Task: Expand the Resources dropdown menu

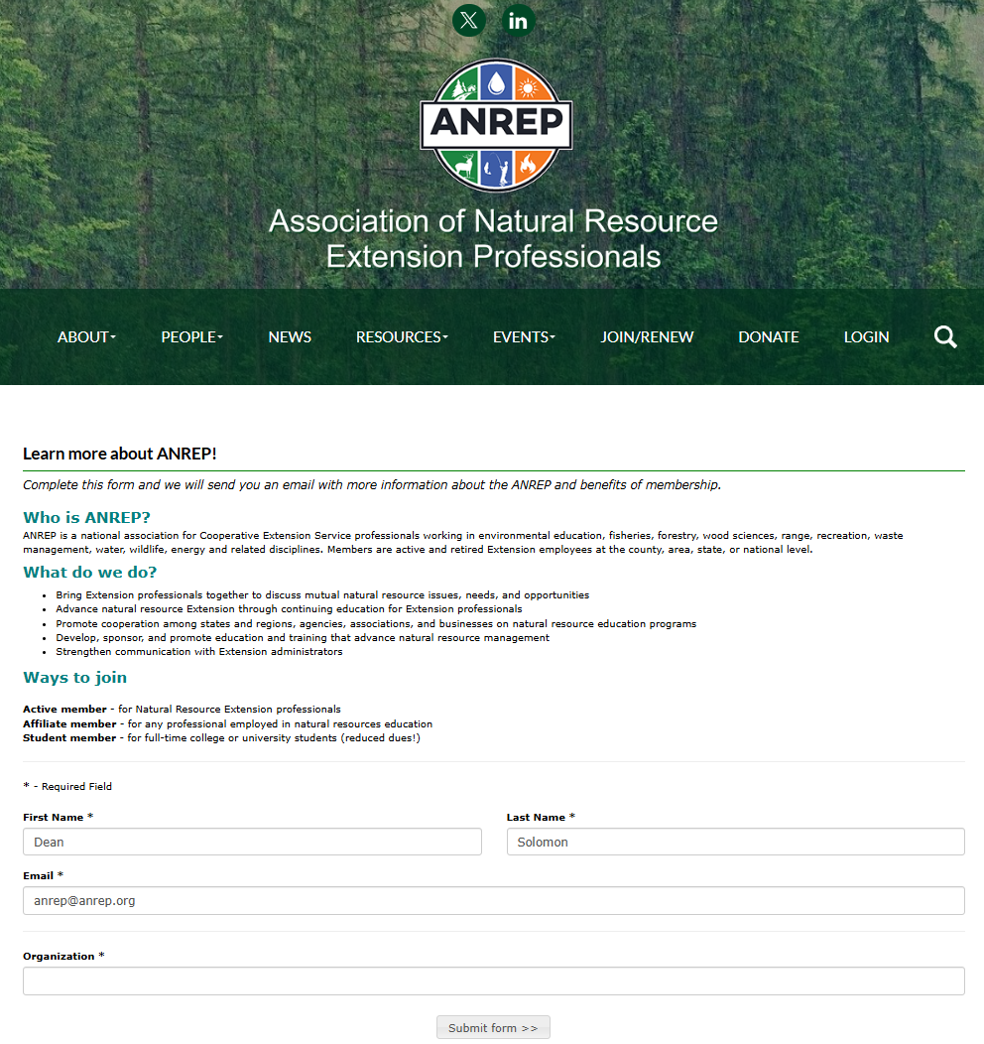Action: pos(402,336)
